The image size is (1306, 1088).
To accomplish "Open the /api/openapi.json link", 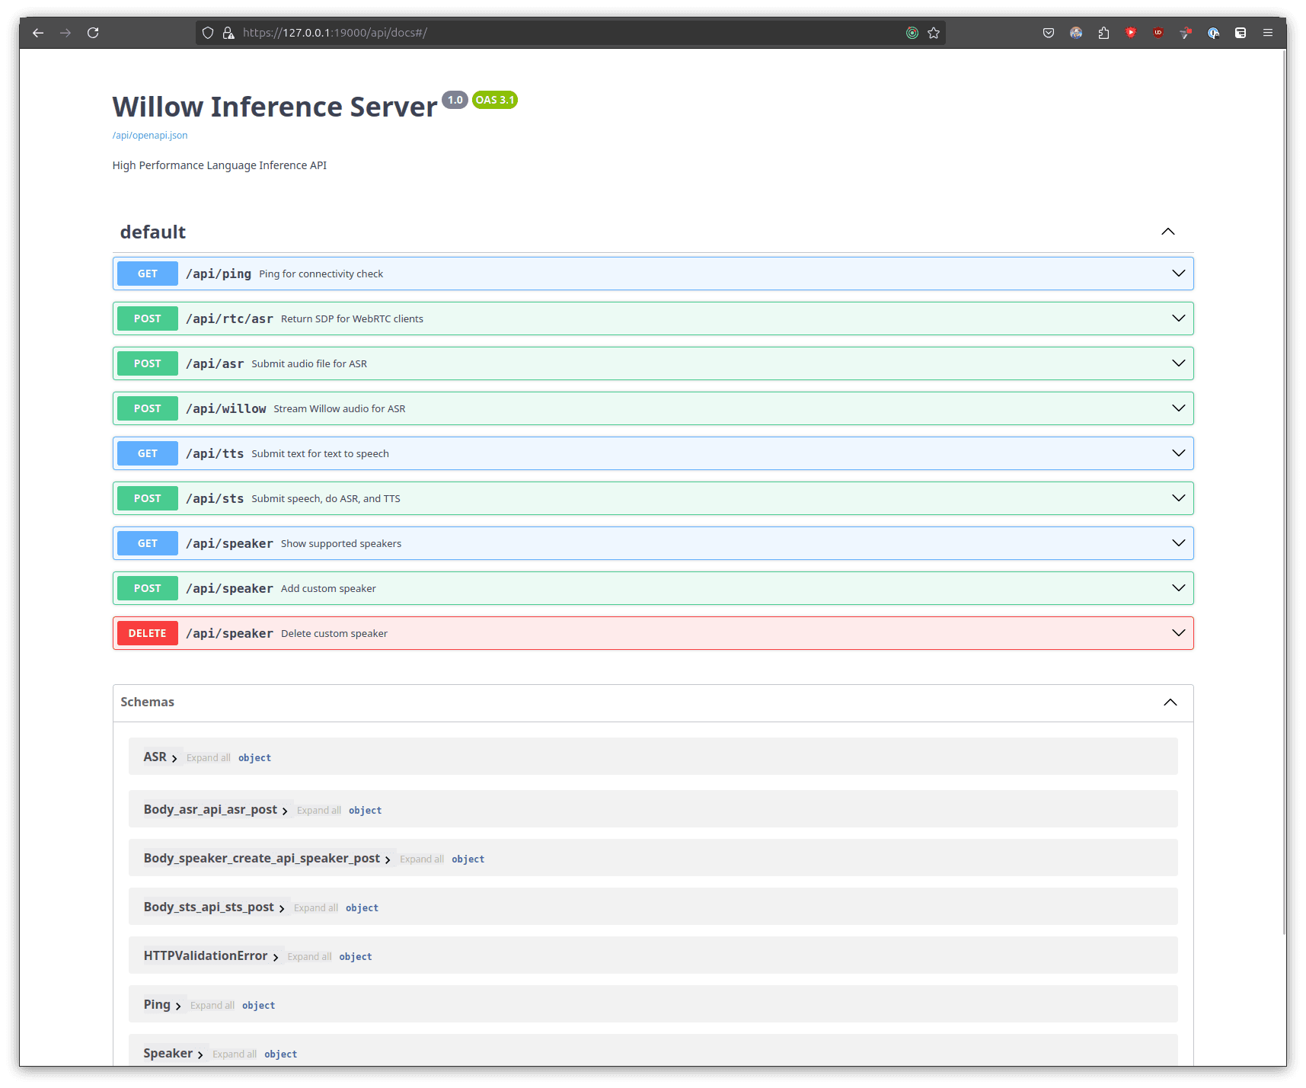I will (149, 135).
